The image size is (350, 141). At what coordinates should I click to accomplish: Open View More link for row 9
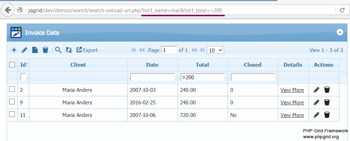(x=292, y=102)
